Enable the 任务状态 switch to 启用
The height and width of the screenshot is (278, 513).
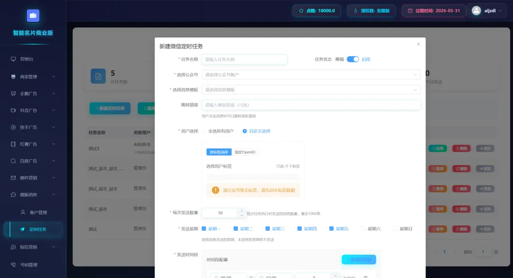coord(352,59)
